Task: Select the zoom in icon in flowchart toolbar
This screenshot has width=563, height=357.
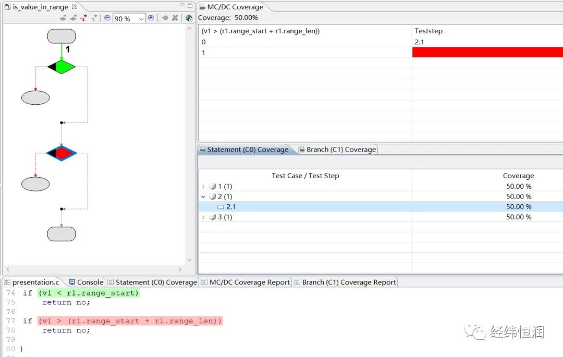Action: tap(150, 18)
